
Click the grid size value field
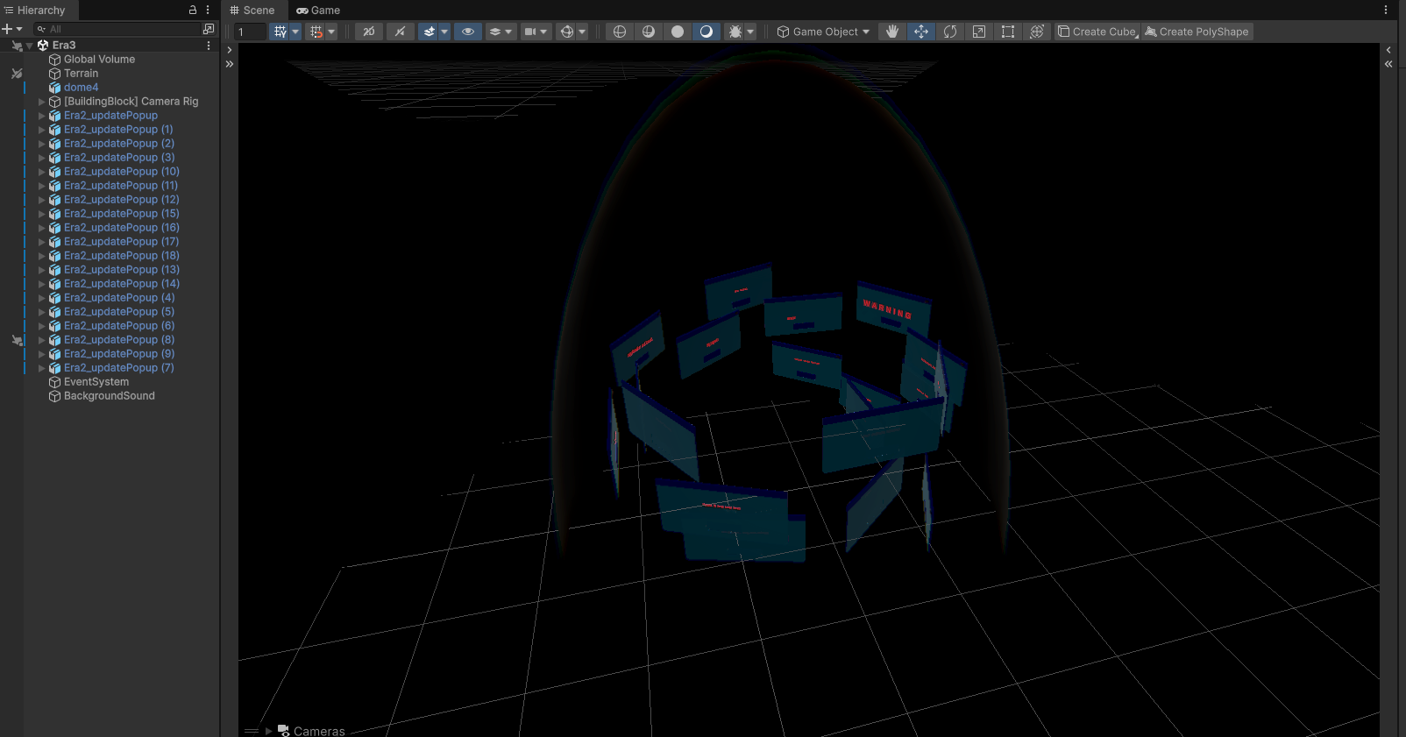tap(250, 32)
